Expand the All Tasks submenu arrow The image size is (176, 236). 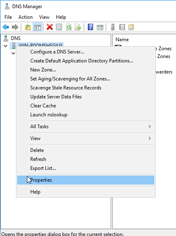149,127
